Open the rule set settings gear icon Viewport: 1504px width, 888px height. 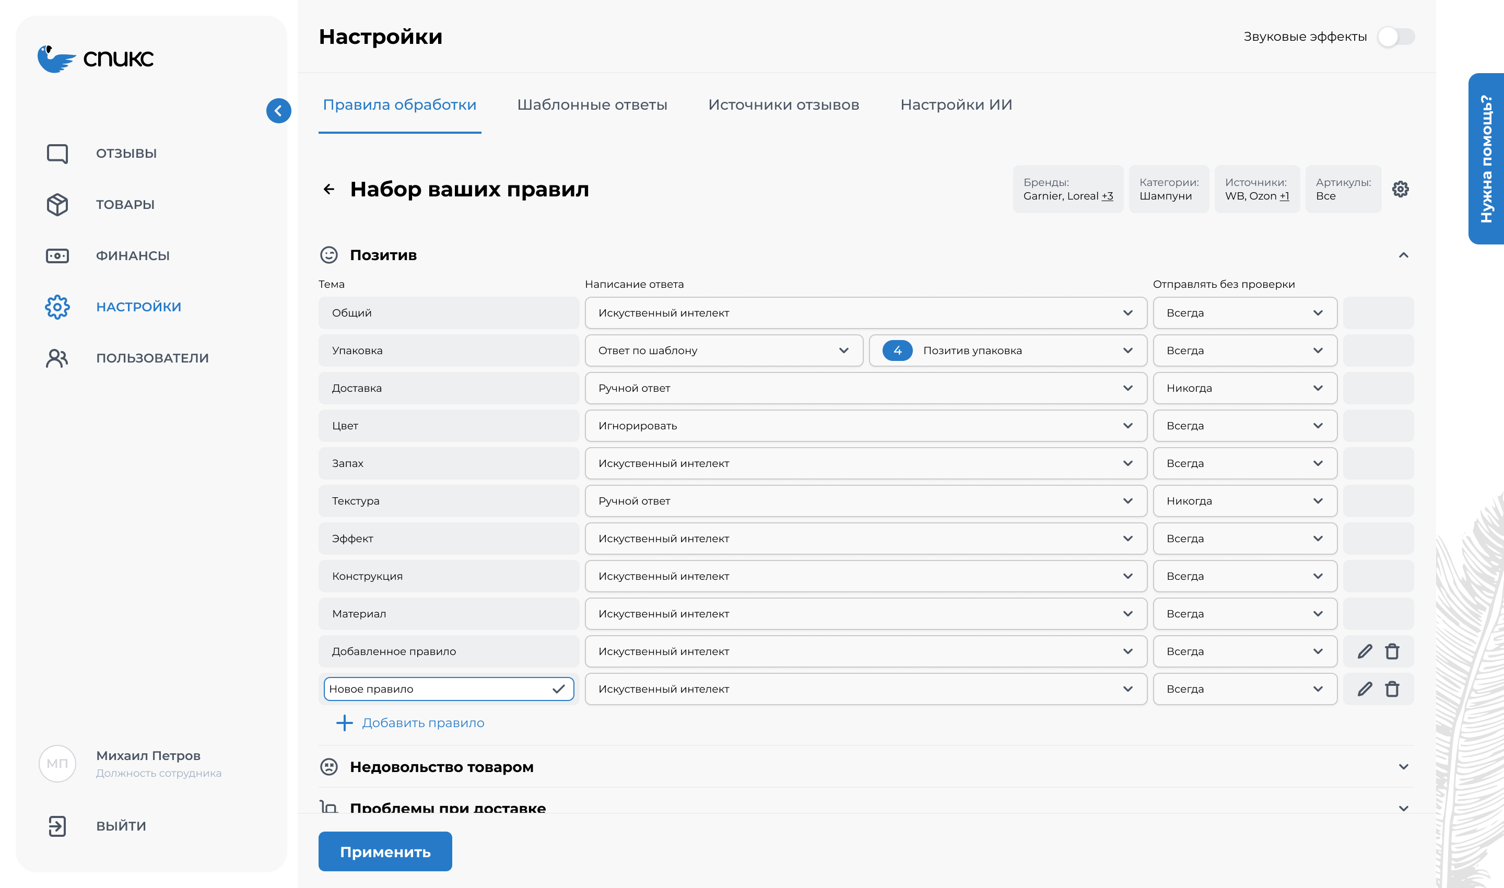[1400, 189]
